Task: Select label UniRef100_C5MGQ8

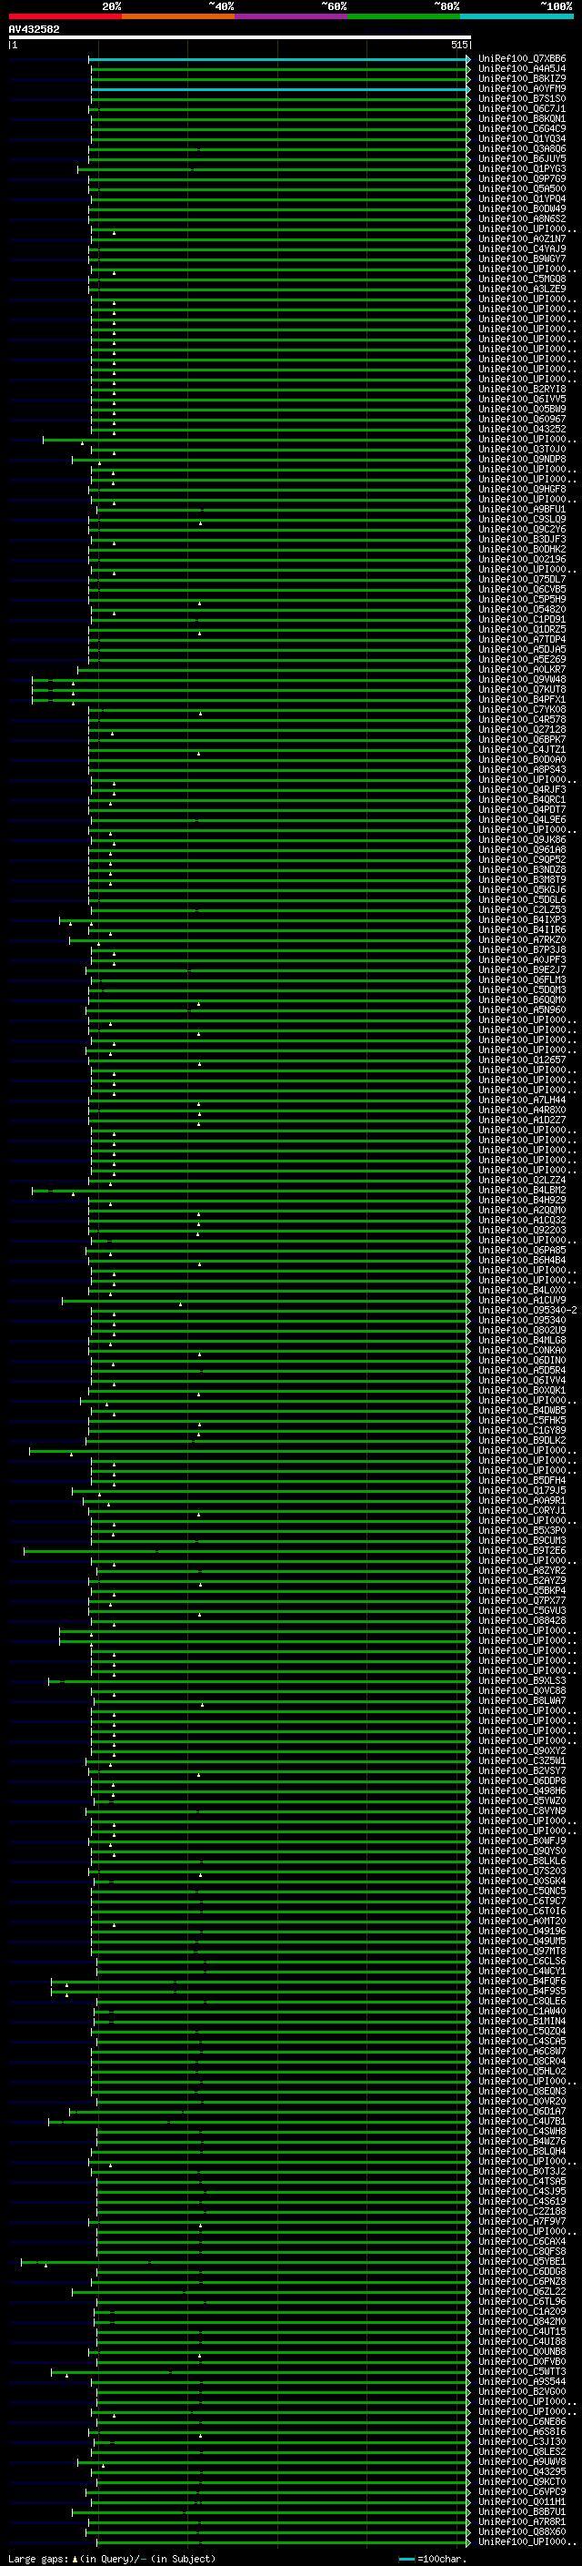Action: pyautogui.click(x=522, y=279)
